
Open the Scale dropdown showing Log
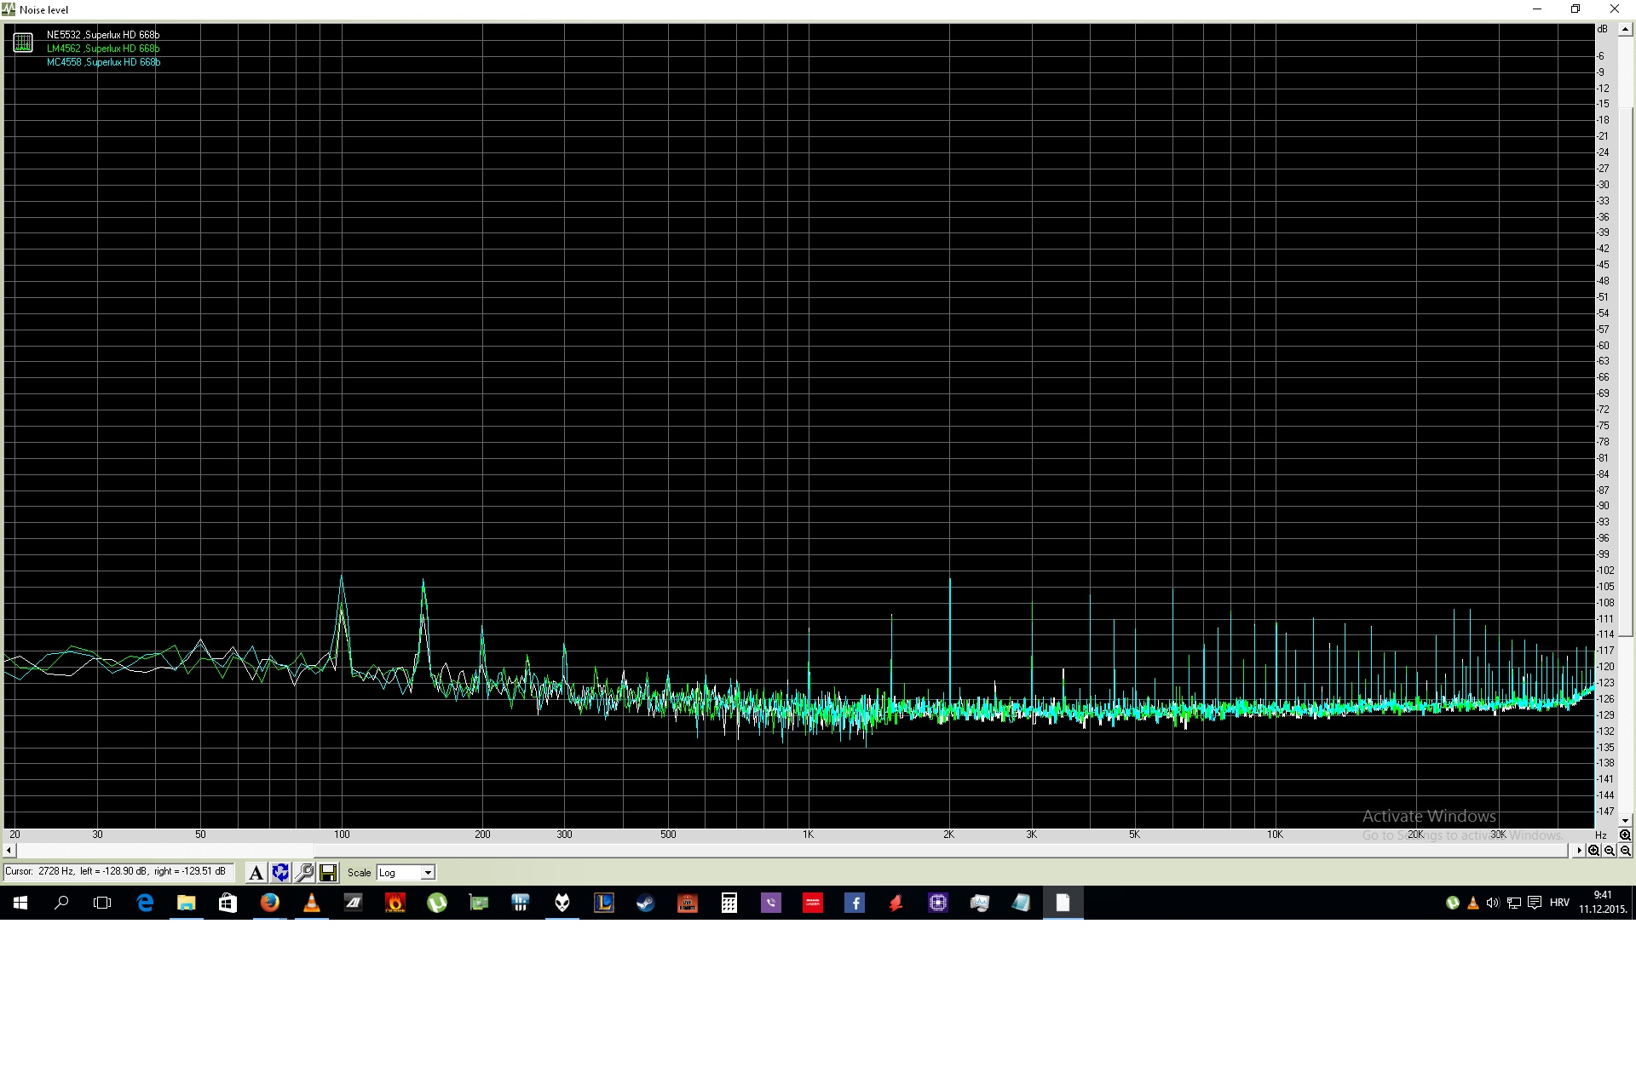point(406,872)
